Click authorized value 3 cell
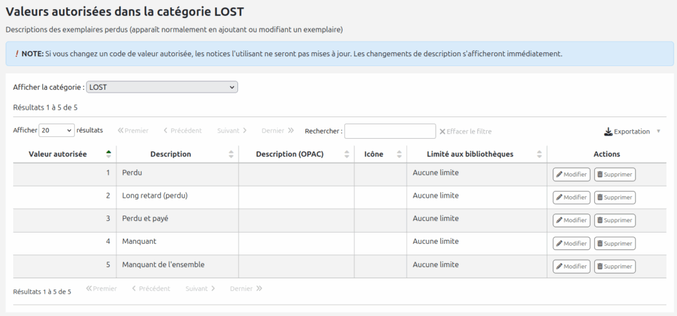Screen dimensions: 677x316 65,221
